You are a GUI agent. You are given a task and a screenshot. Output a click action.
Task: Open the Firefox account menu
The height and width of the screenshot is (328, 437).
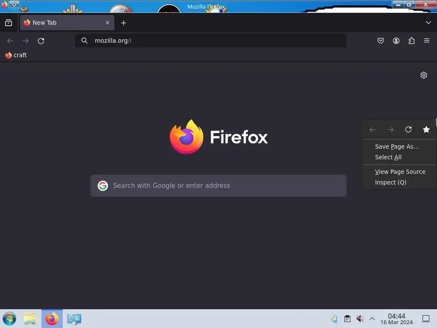click(396, 41)
